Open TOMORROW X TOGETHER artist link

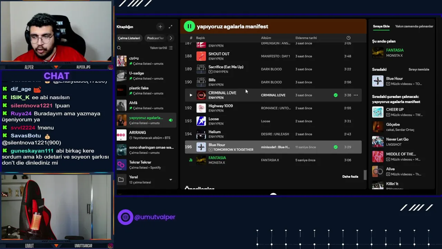pos(233,150)
